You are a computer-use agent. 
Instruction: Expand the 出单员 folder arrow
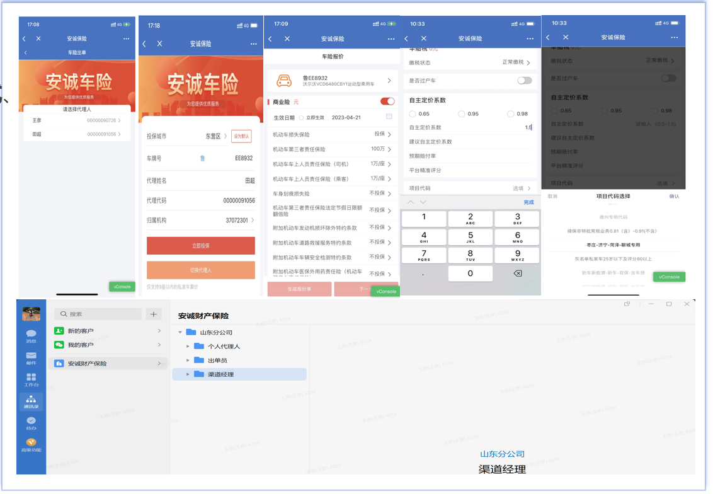(188, 360)
